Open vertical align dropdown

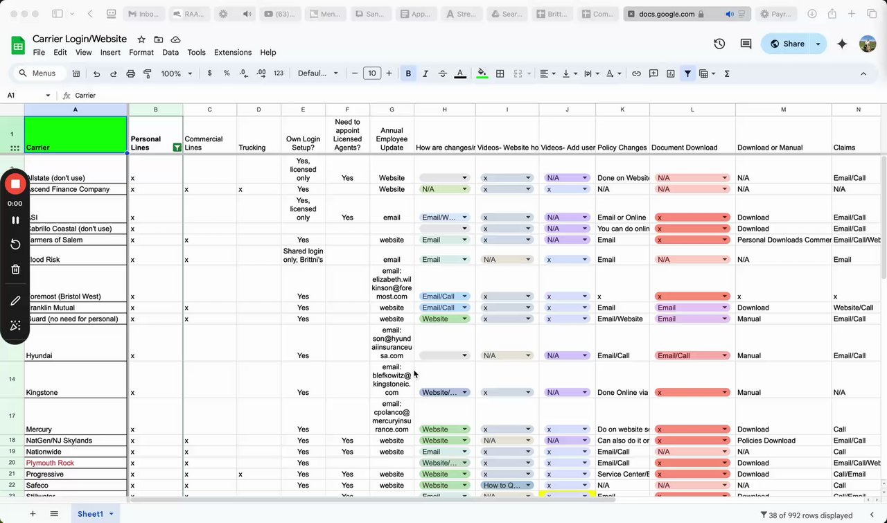[571, 73]
